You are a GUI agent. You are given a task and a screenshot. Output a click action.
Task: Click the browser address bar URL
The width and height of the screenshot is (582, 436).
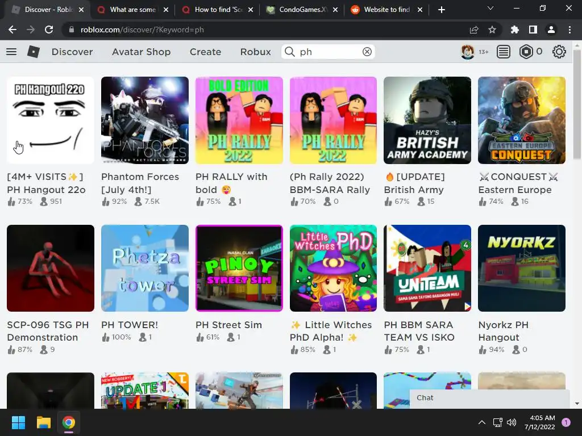142,30
